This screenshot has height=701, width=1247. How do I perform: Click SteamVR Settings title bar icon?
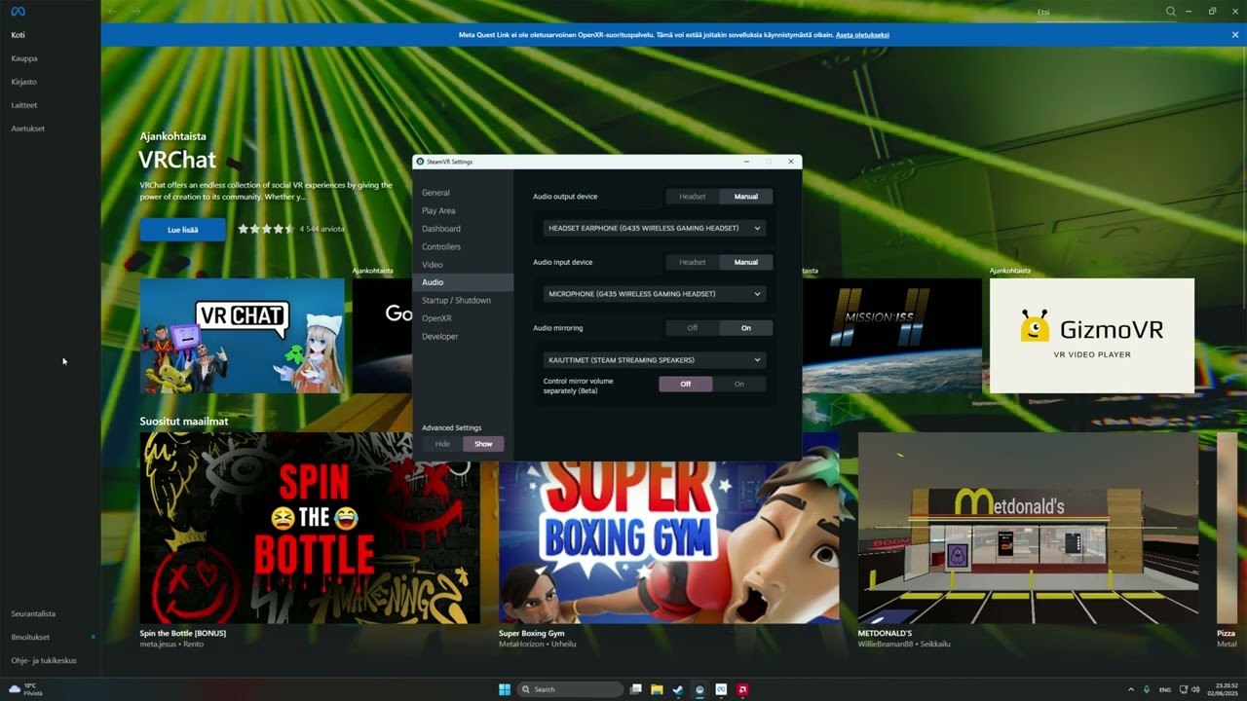[x=420, y=162]
